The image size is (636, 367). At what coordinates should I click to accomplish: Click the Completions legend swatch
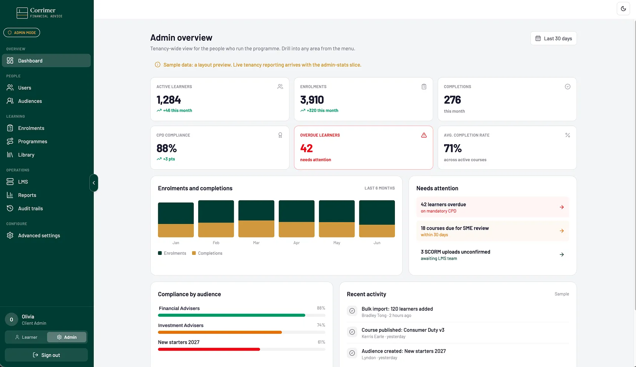(194, 253)
